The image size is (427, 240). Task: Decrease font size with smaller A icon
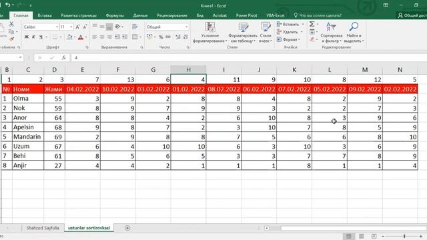[85, 27]
